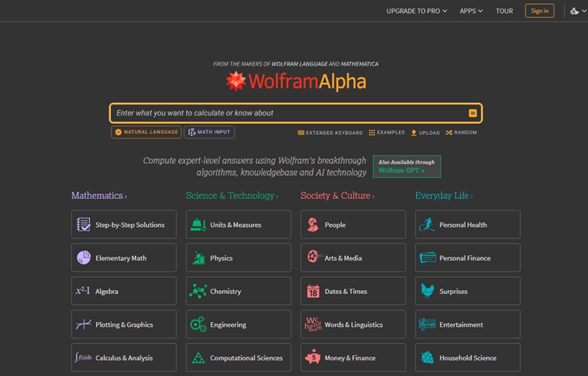This screenshot has width=588, height=376.
Task: Switch to Math Input mode
Action: [x=209, y=132]
